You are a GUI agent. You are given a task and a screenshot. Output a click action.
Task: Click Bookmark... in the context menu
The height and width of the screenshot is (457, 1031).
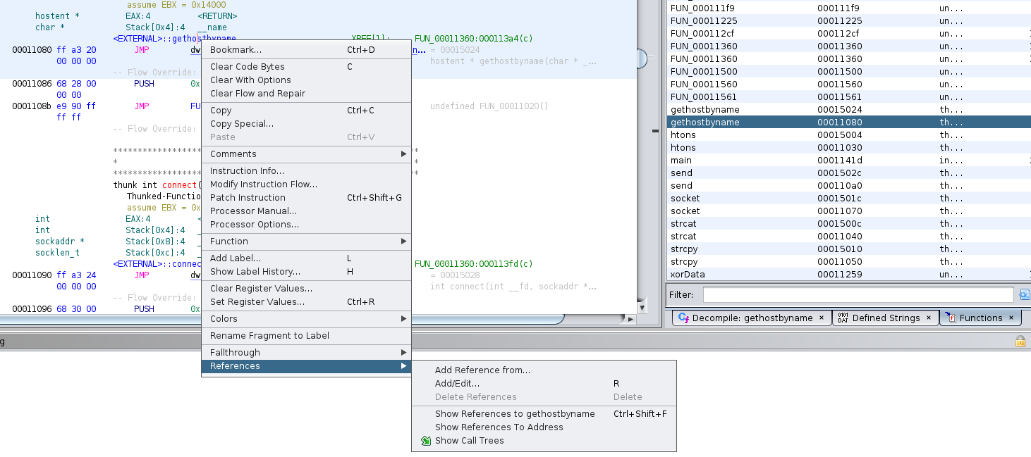(236, 50)
